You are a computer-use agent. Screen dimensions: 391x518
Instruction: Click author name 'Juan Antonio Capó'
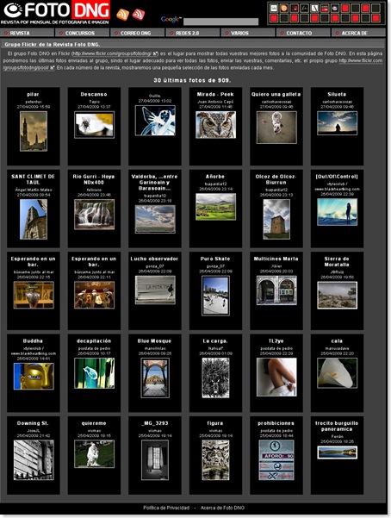point(215,102)
